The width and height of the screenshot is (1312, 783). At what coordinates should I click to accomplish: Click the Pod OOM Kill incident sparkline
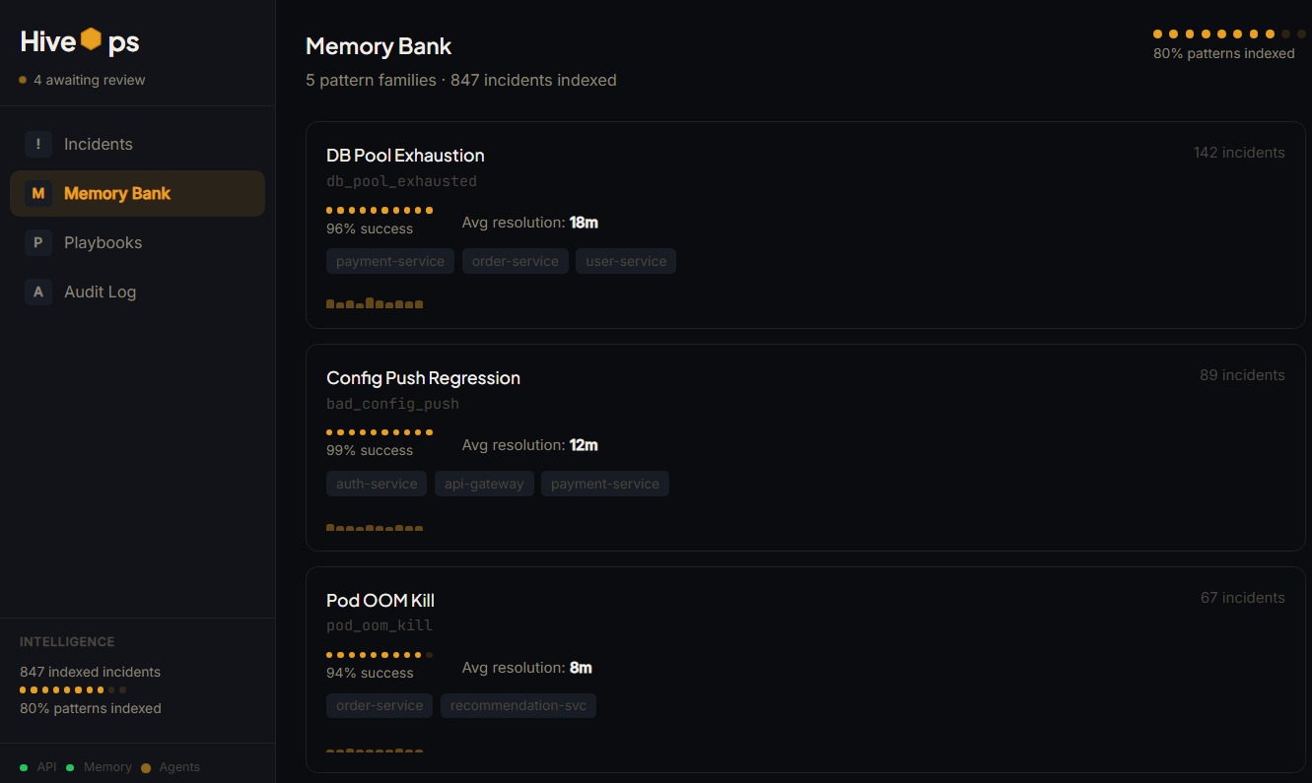pyautogui.click(x=375, y=750)
